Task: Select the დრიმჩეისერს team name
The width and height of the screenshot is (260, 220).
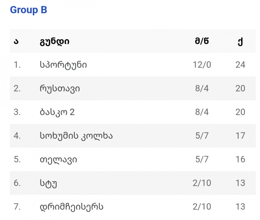Action: [x=71, y=207]
